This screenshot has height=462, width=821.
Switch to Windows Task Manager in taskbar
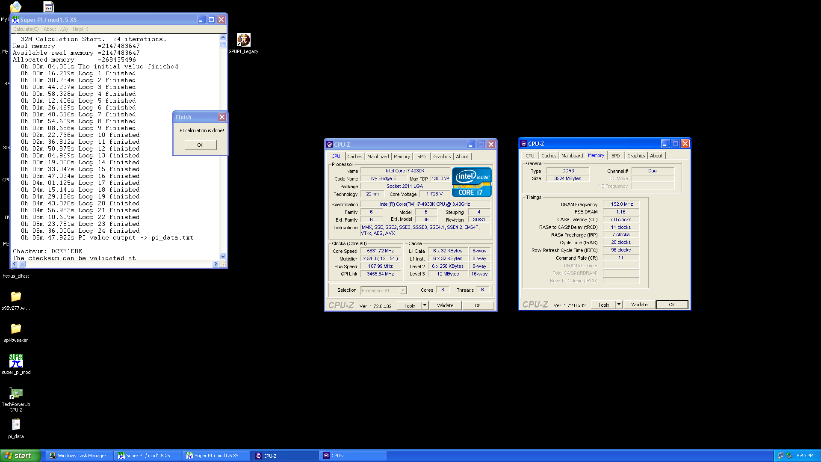[79, 456]
